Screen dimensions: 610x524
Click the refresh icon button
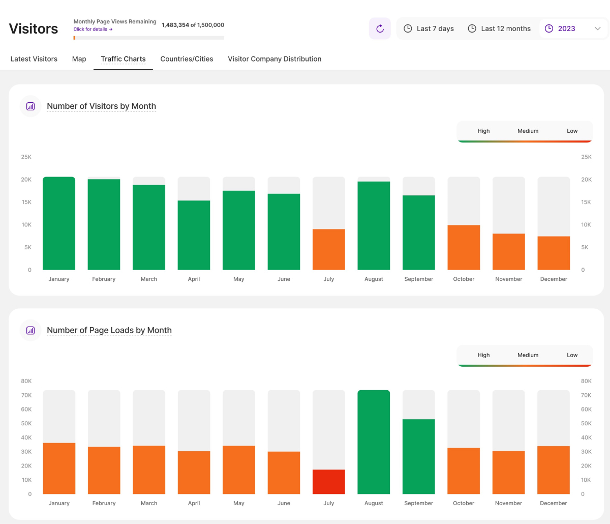point(380,28)
